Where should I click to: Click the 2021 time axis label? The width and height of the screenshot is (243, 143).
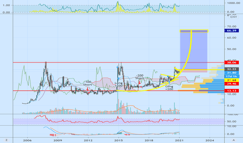point(179,140)
